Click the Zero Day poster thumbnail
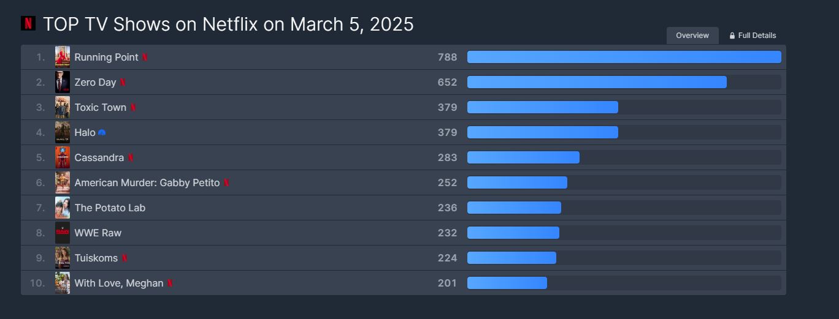Image resolution: width=839 pixels, height=319 pixels. (63, 82)
